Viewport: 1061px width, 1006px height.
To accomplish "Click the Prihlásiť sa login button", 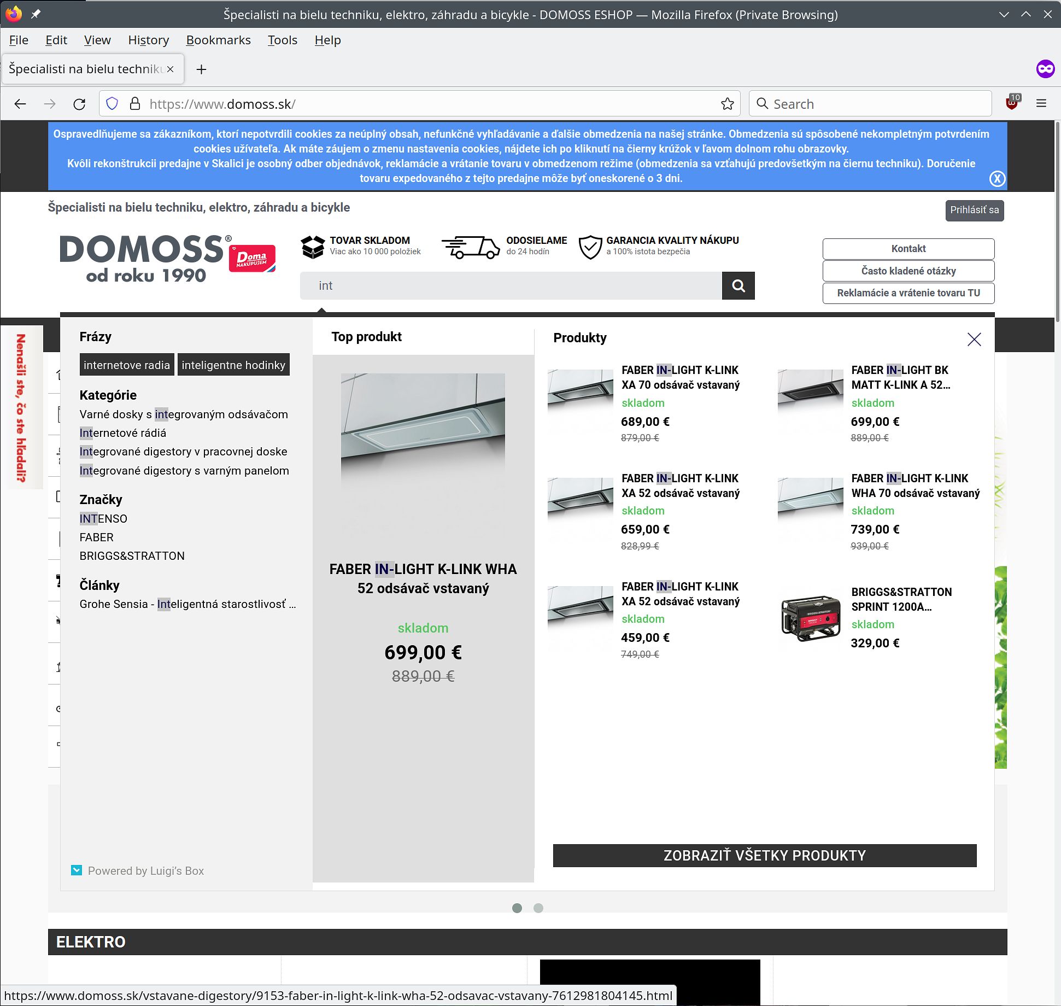I will (974, 210).
